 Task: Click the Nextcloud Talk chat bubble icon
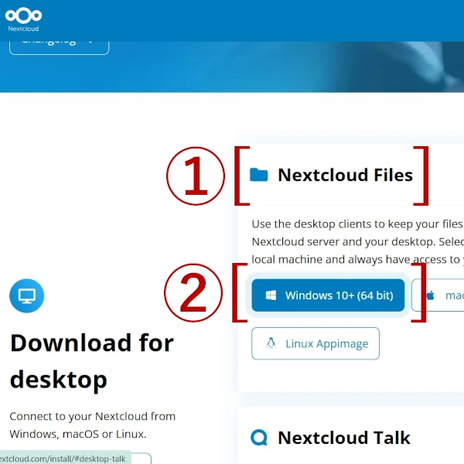coord(259,438)
